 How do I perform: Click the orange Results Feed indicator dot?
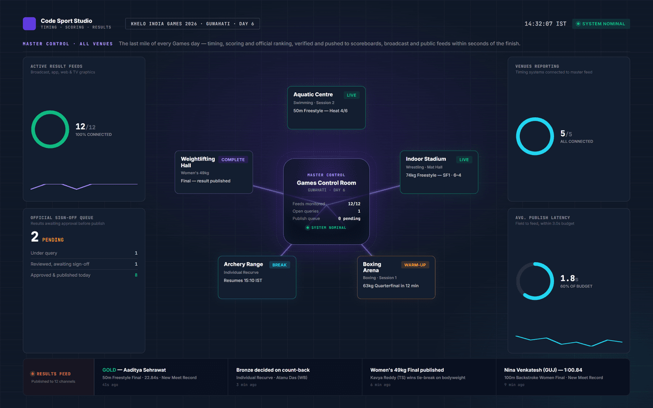pyautogui.click(x=33, y=374)
